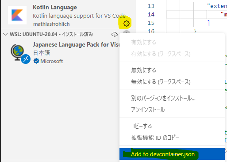Click the Kotlin language support description

(x=79, y=16)
